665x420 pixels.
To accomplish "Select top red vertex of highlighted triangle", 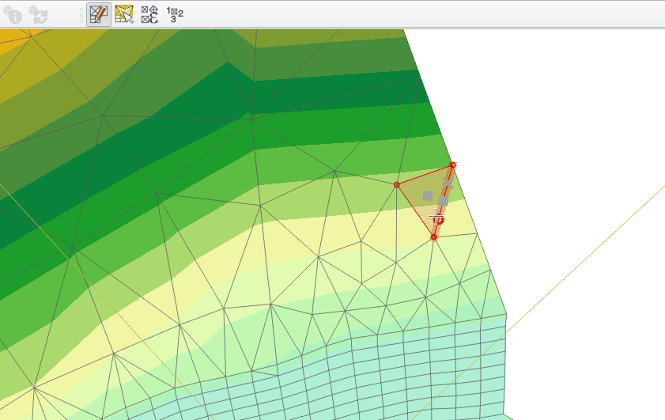I will 452,165.
